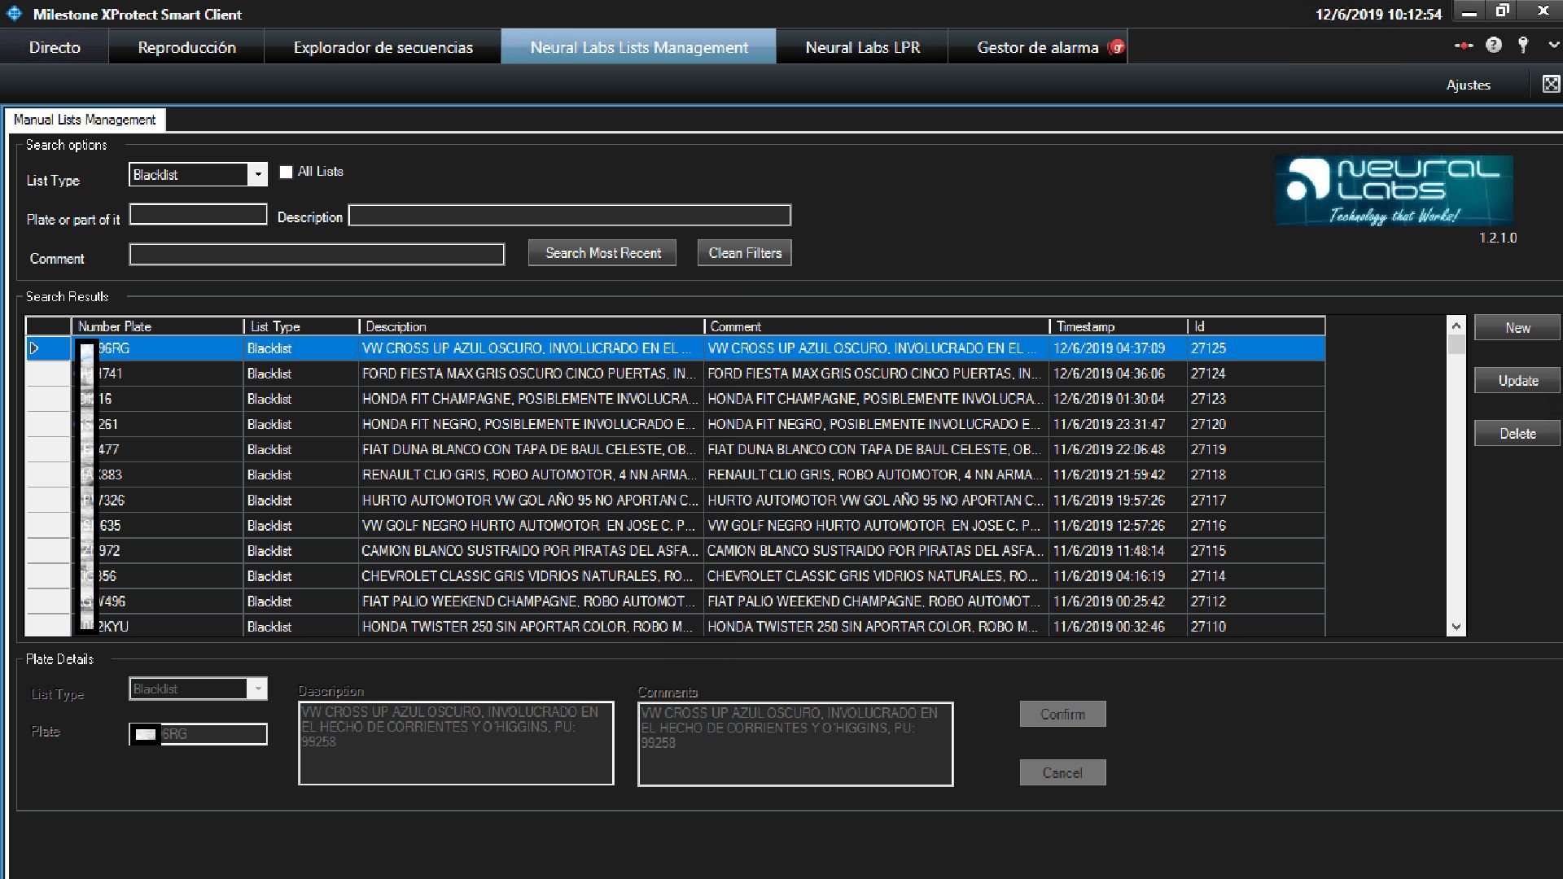Expand the top-right chevron menu
Screen dimensions: 1563x879
(1553, 46)
